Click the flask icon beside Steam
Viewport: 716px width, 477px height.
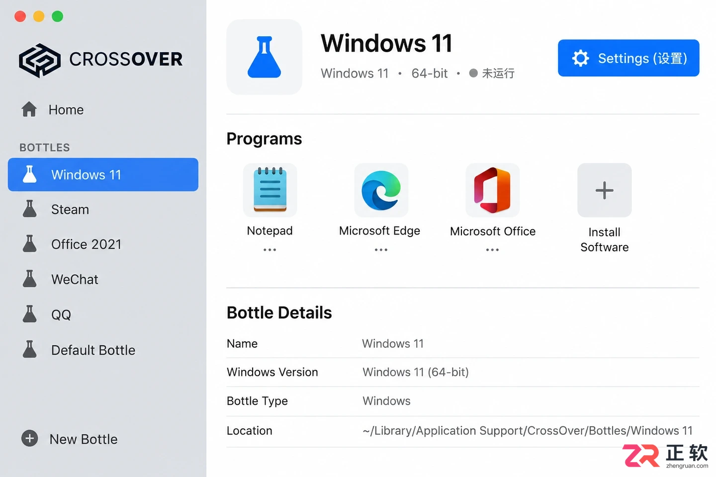30,209
